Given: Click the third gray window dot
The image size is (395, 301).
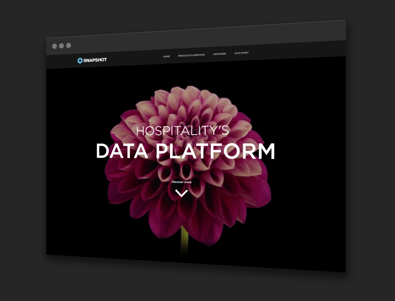Looking at the screenshot, I should point(69,46).
